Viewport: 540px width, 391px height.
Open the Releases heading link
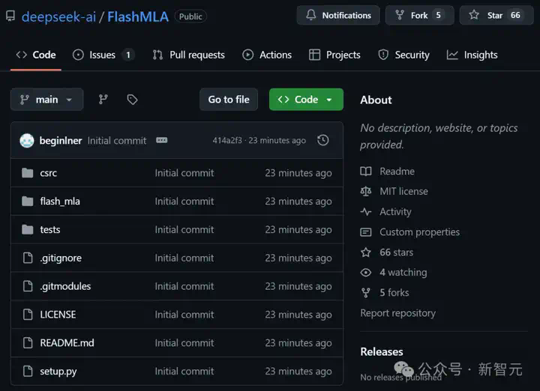pos(382,352)
